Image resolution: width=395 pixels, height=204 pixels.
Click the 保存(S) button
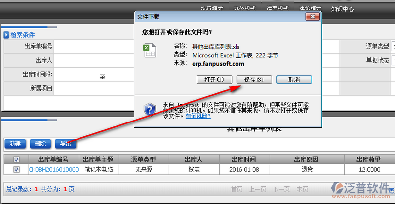[254, 80]
